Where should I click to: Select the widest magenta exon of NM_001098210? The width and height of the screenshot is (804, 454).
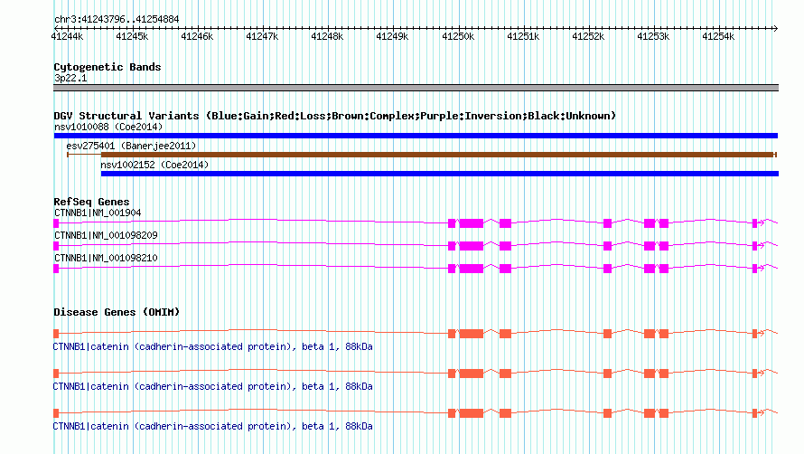point(472,269)
